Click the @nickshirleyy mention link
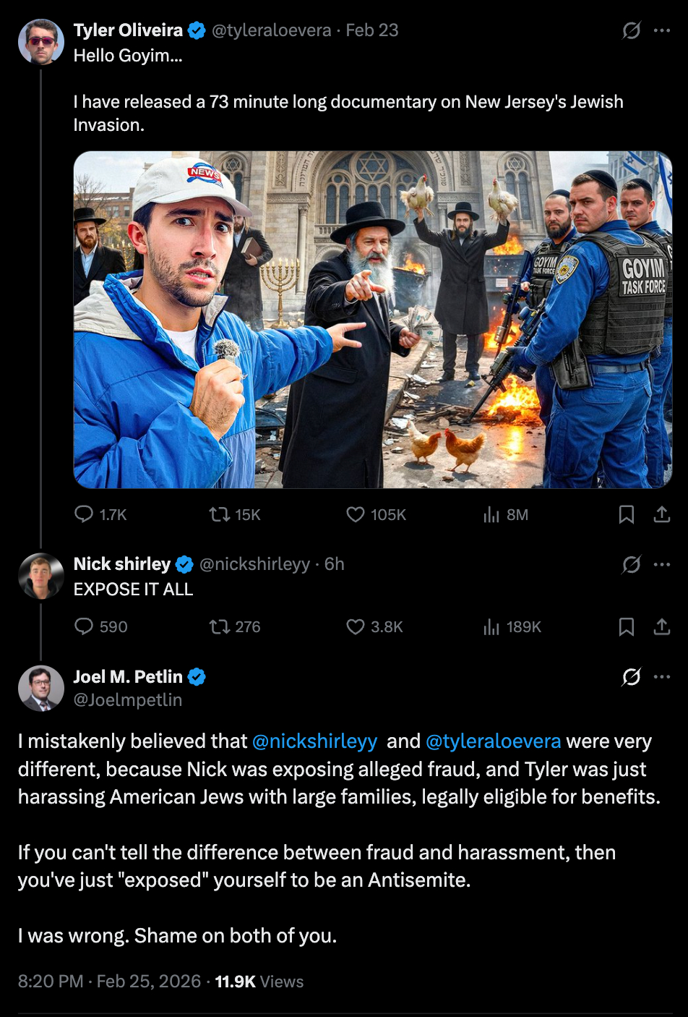 314,741
